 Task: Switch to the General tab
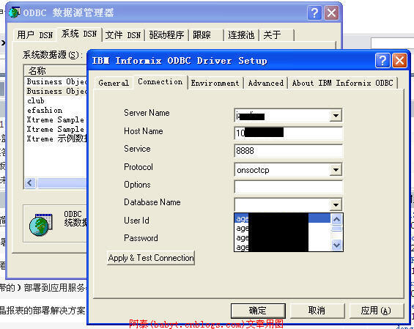point(114,83)
